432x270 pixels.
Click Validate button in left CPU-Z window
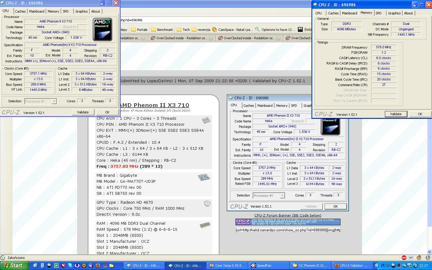[83, 112]
